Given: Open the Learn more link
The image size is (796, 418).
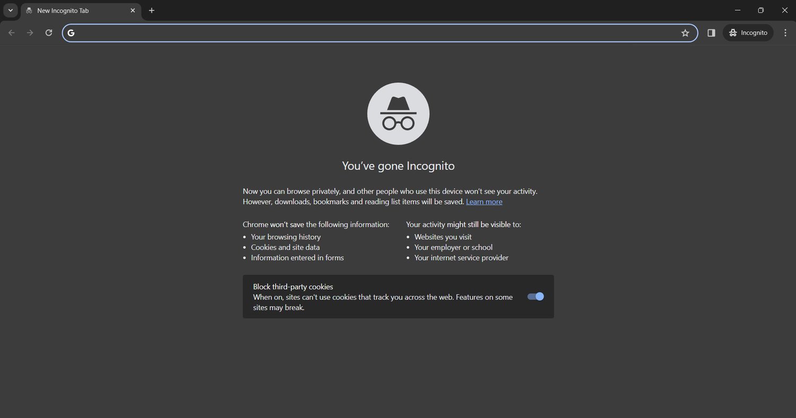Looking at the screenshot, I should (x=483, y=202).
